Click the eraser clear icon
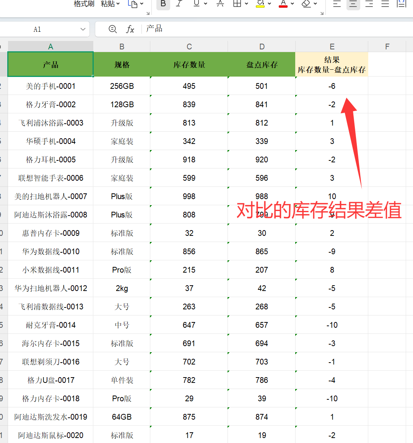Image resolution: width=413 pixels, height=443 pixels. [306, 3]
